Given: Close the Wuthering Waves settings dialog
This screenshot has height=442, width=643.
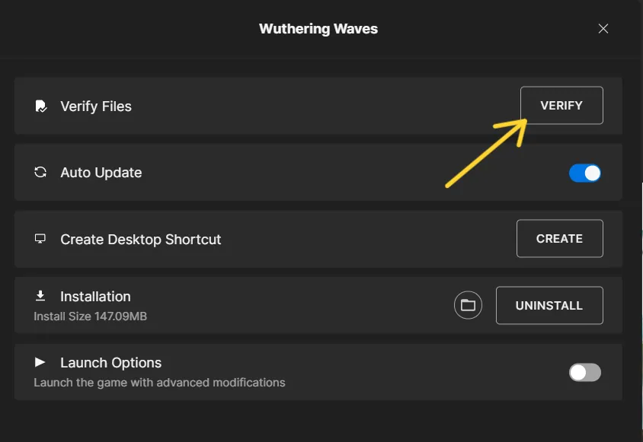Looking at the screenshot, I should (603, 29).
